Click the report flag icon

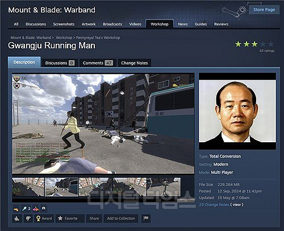click(x=146, y=218)
